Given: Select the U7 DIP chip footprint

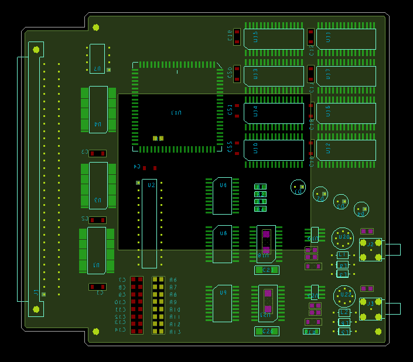Looking at the screenshot, I should click(x=97, y=58).
